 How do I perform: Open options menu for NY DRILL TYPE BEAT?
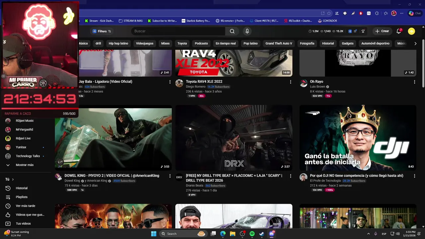pos(291,176)
